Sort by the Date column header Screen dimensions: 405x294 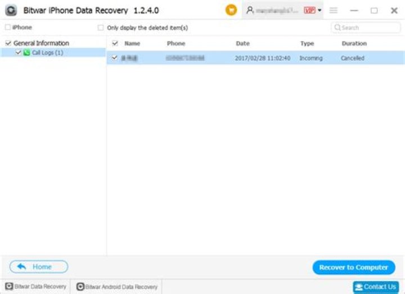point(242,43)
